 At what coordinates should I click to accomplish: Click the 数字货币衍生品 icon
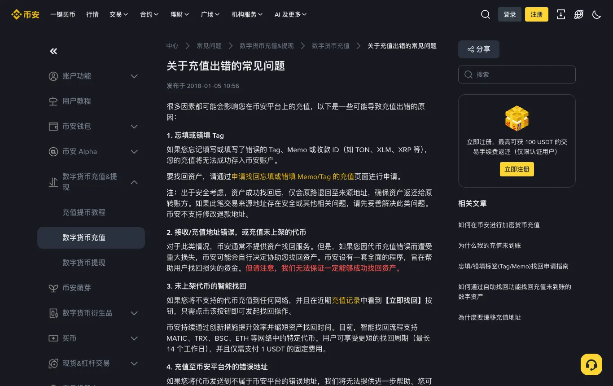tap(53, 313)
